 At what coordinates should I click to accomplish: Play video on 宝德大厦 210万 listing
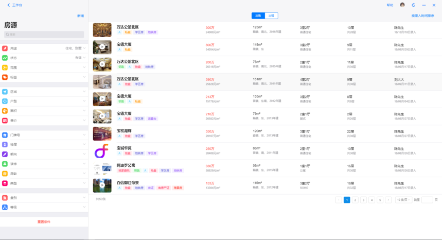click(102, 116)
